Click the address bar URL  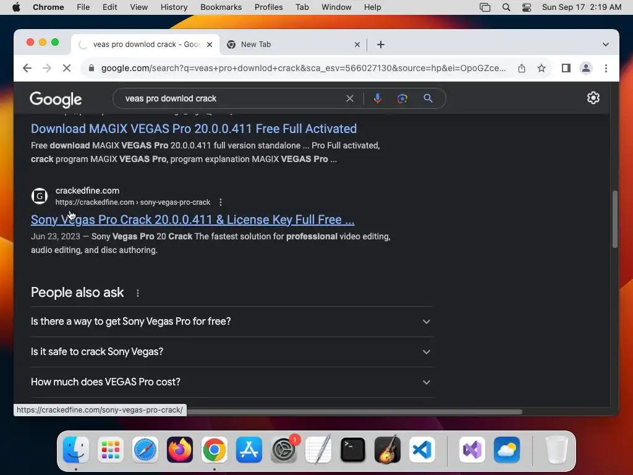(x=303, y=68)
